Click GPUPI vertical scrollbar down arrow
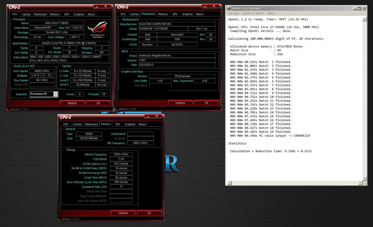Image resolution: width=373 pixels, height=227 pixels. pyautogui.click(x=364, y=178)
